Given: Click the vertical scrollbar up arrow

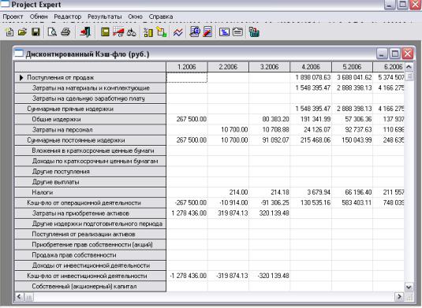Looking at the screenshot, I should [409, 67].
